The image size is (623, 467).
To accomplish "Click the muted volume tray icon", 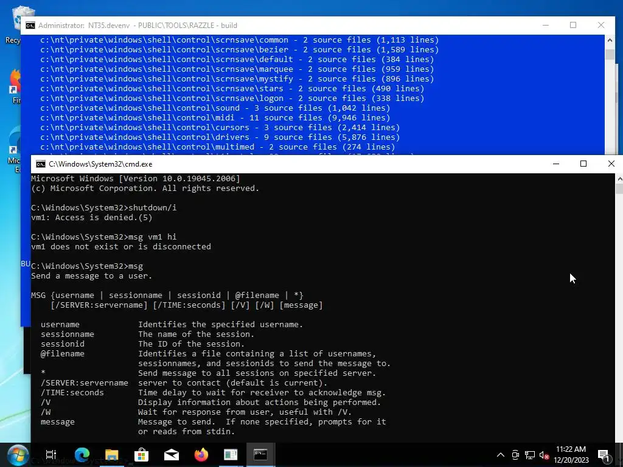I will coord(544,455).
